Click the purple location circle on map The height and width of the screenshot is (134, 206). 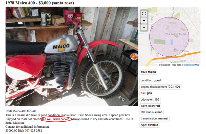point(169,37)
